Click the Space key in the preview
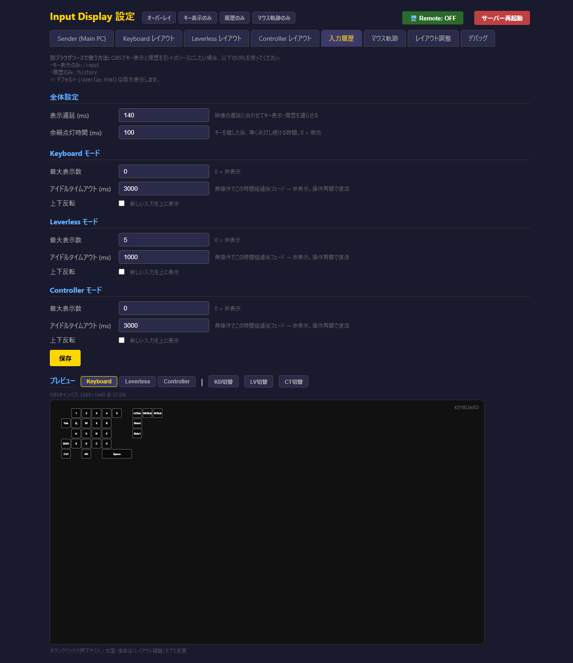Screen dimensions: 573x663 click(117, 454)
